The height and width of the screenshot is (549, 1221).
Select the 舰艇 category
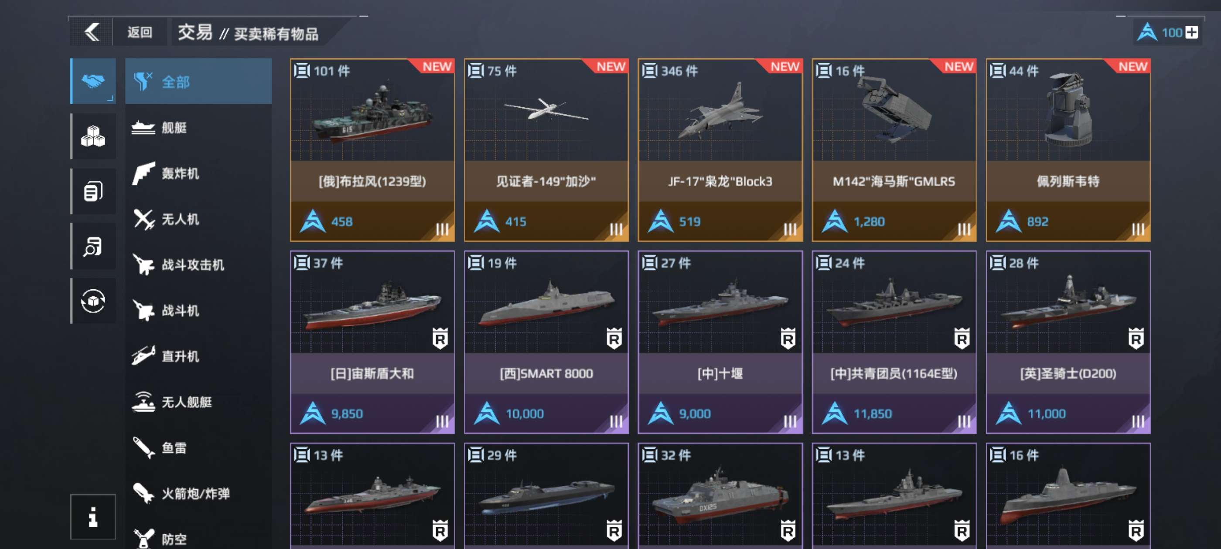coord(198,127)
